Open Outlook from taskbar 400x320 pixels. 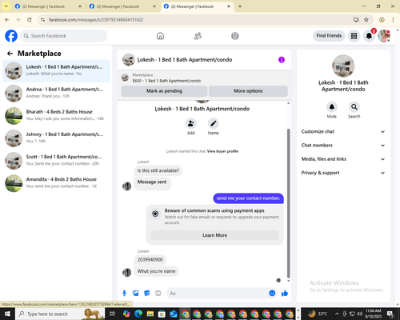pyautogui.click(x=174, y=314)
